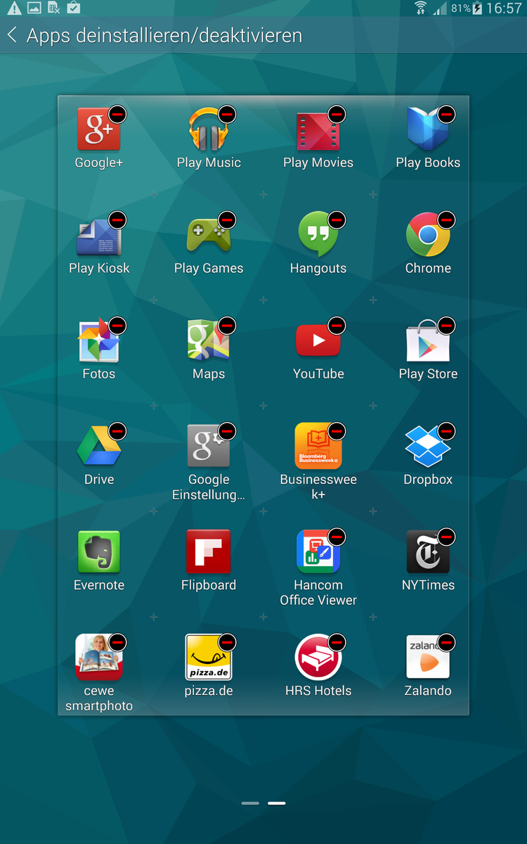Remove Maps via its minus badge
This screenshot has height=844, width=527.
(x=227, y=325)
